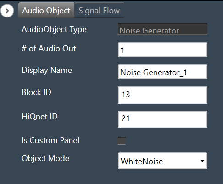Click the HiQnet ID input box
Screen dimensions: 223x184
[x=162, y=119]
